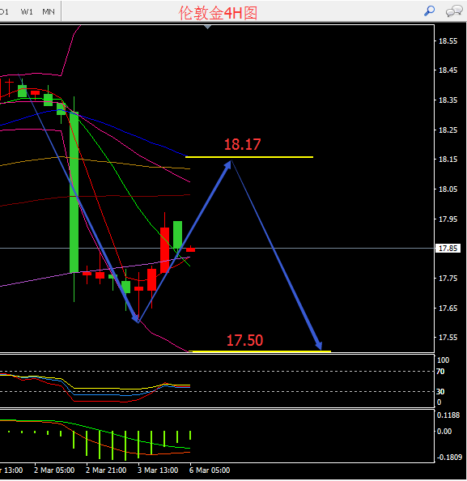Click the 6 Mar 05:00 time label

click(210, 470)
